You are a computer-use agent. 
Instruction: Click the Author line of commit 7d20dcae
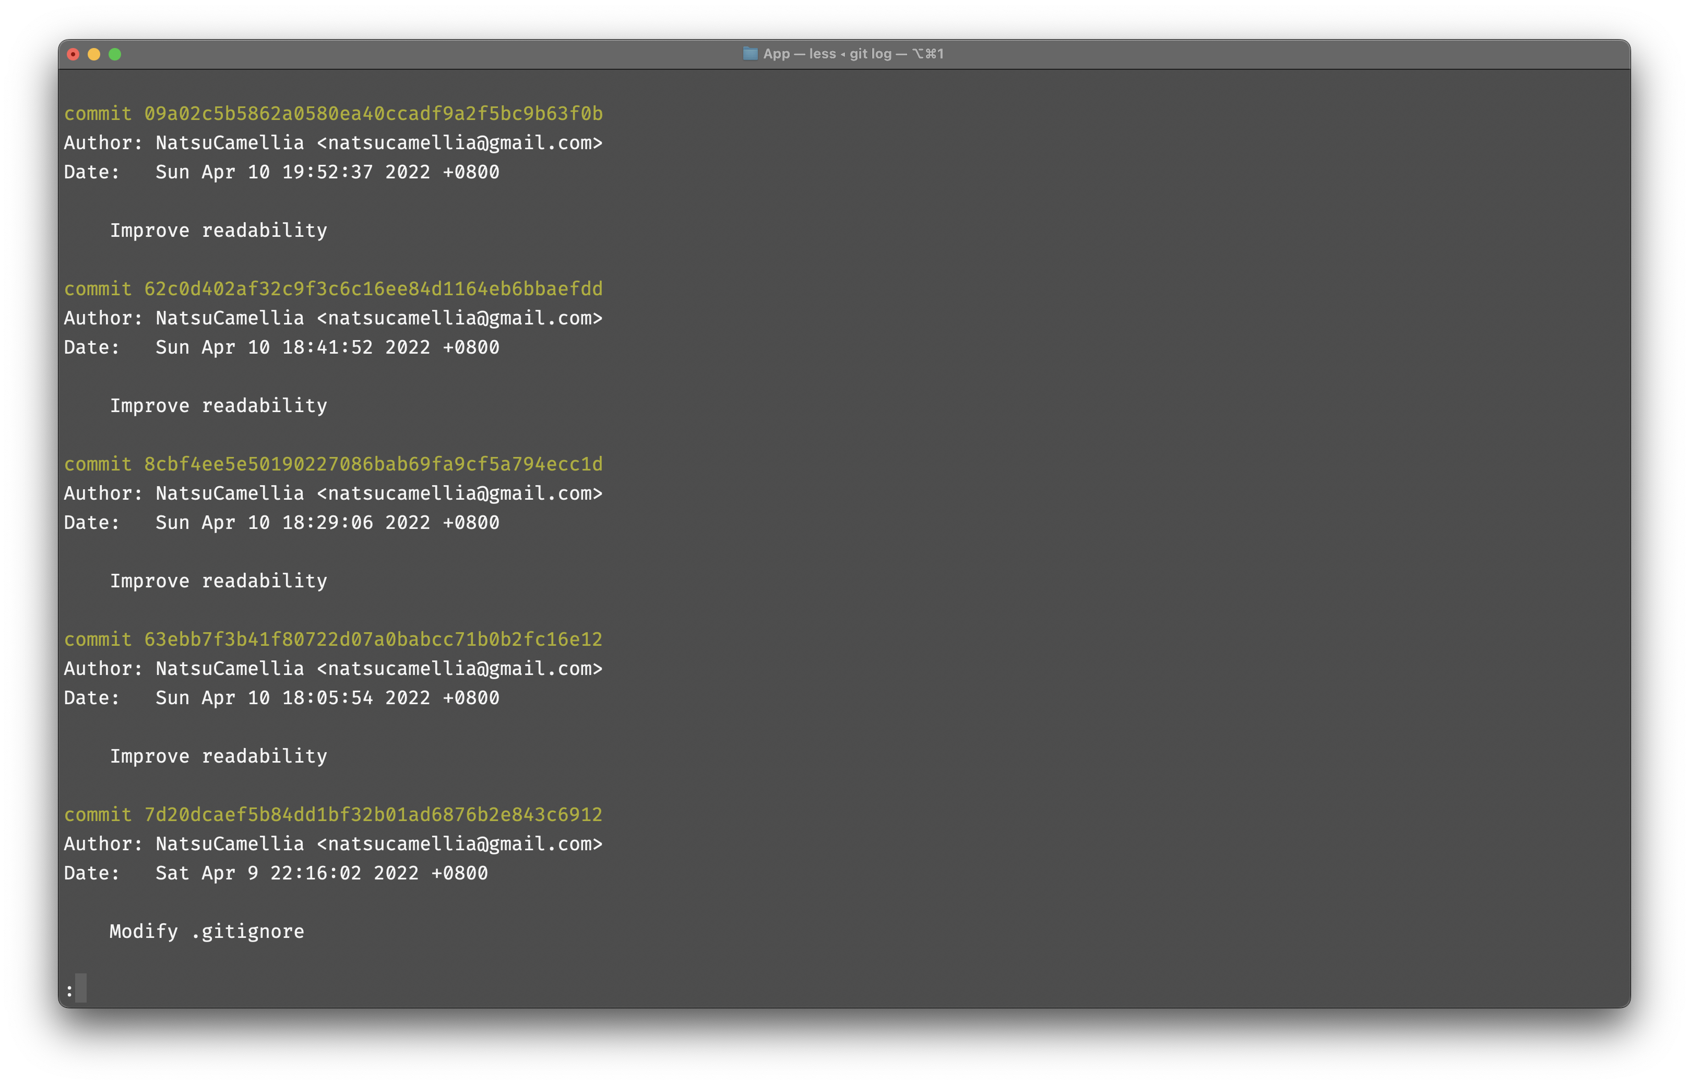tap(334, 844)
